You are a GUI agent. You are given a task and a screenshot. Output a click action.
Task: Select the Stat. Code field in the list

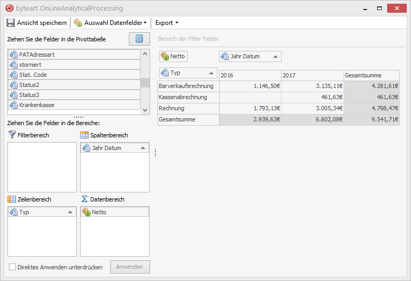coord(74,75)
